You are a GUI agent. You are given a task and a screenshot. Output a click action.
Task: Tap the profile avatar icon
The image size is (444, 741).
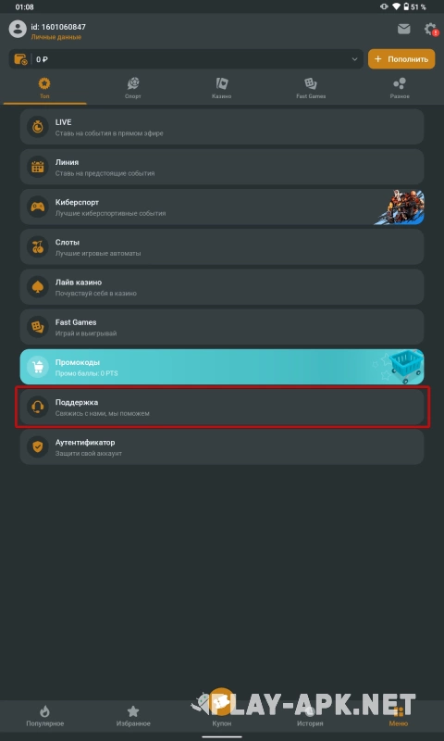[18, 29]
